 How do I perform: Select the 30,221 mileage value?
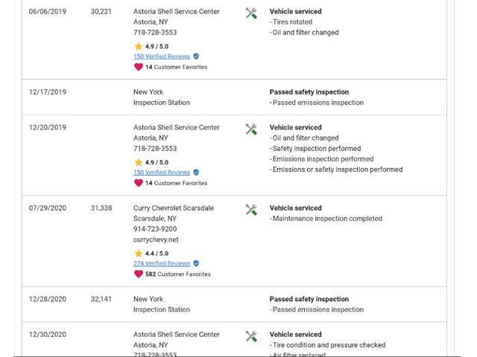click(x=101, y=12)
